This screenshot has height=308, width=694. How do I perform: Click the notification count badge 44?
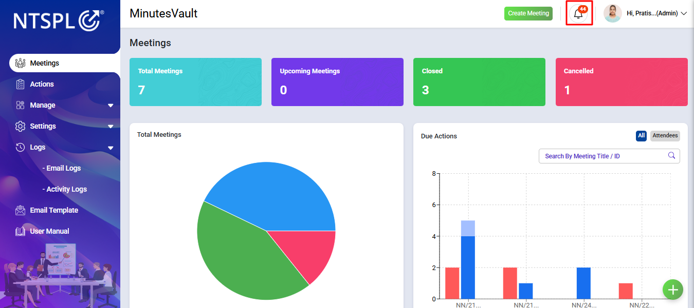(582, 9)
